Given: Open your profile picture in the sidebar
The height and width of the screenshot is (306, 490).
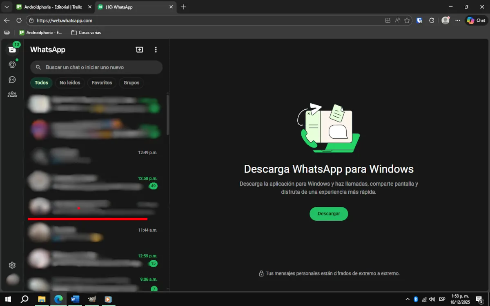Looking at the screenshot, I should (x=12, y=279).
